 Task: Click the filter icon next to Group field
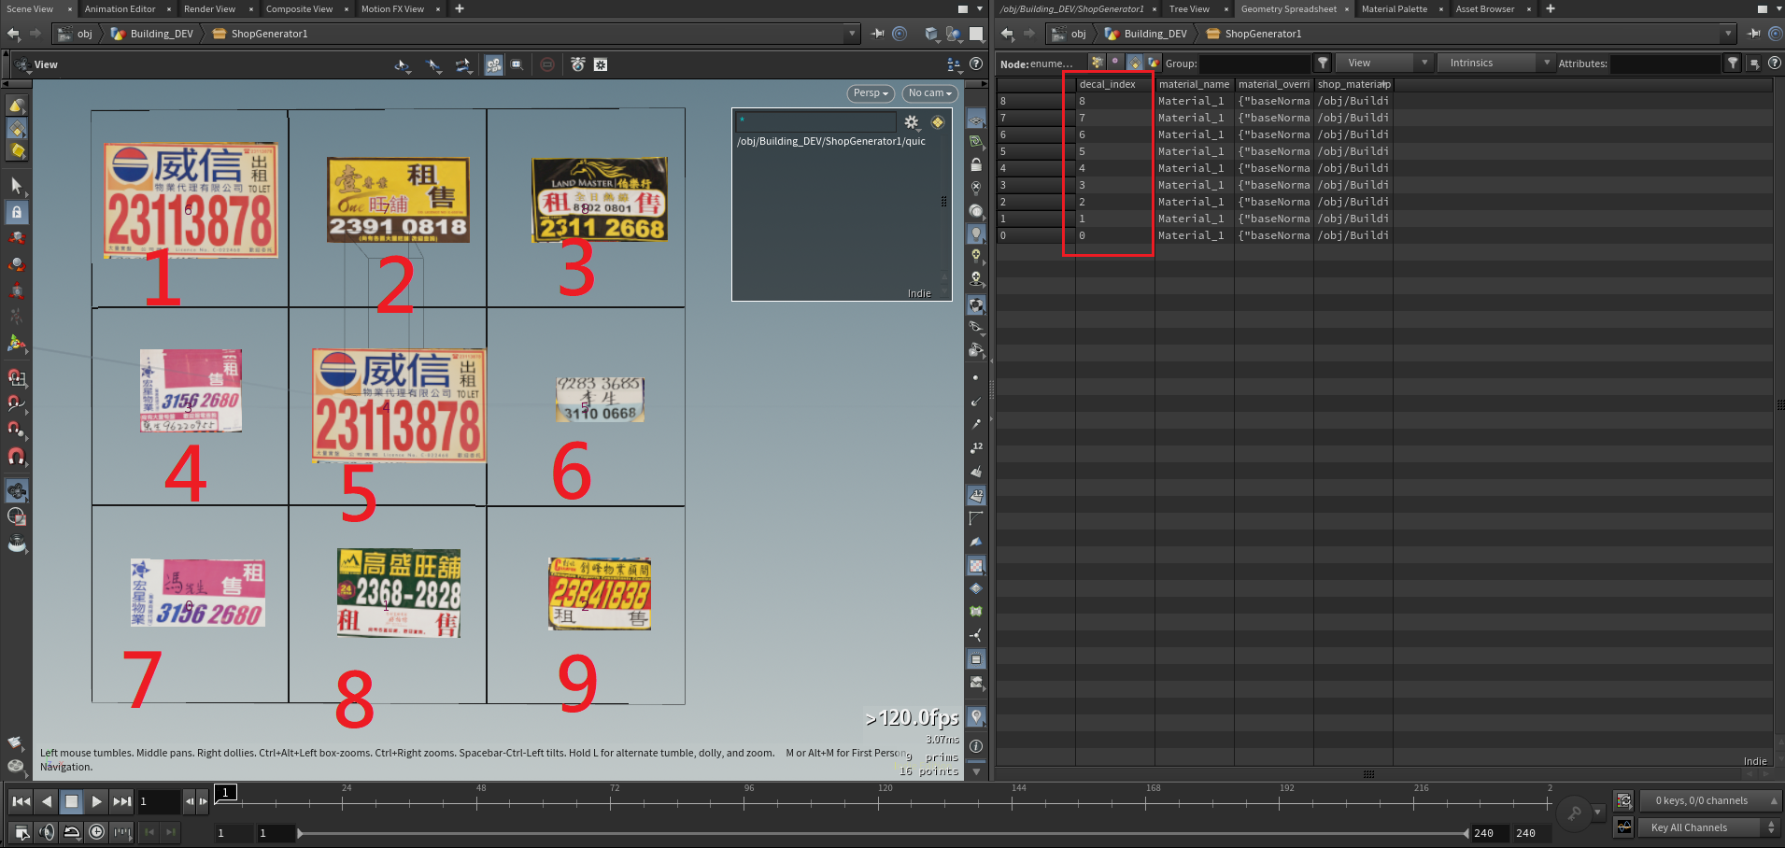coord(1323,63)
